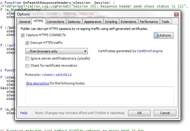Enable Ignore server certificate errors
This screenshot has height=131, width=190.
[x=27, y=59]
